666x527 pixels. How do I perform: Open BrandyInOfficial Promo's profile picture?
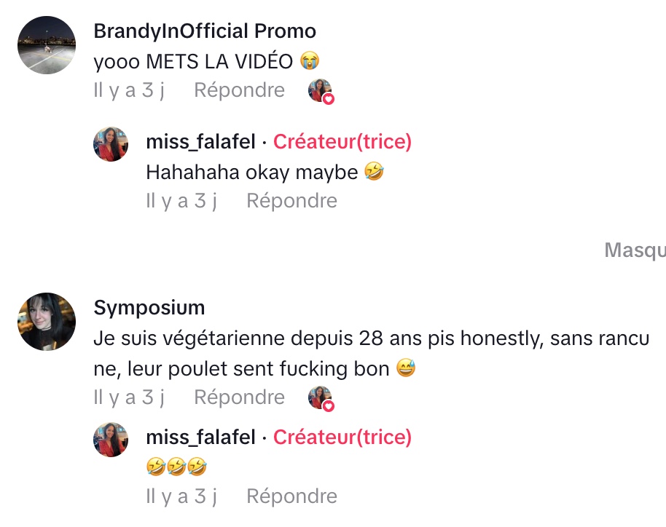47,44
